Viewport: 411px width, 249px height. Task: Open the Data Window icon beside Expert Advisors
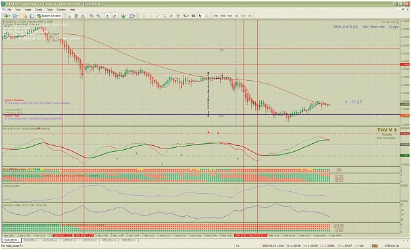point(32,16)
